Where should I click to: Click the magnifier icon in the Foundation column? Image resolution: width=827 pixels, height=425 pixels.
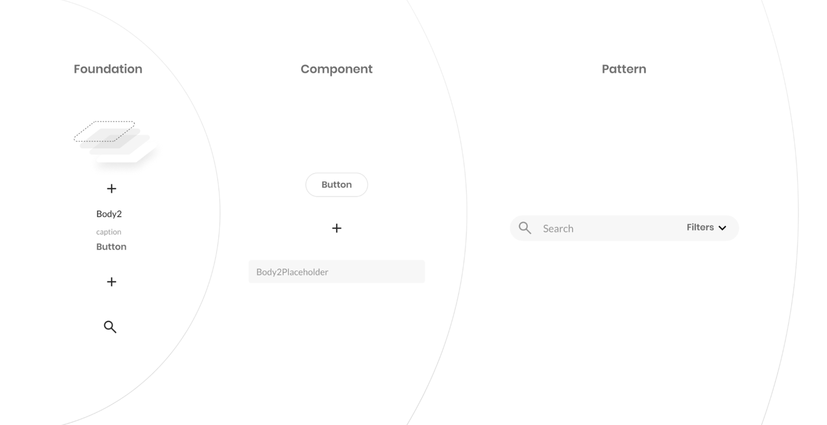click(110, 327)
